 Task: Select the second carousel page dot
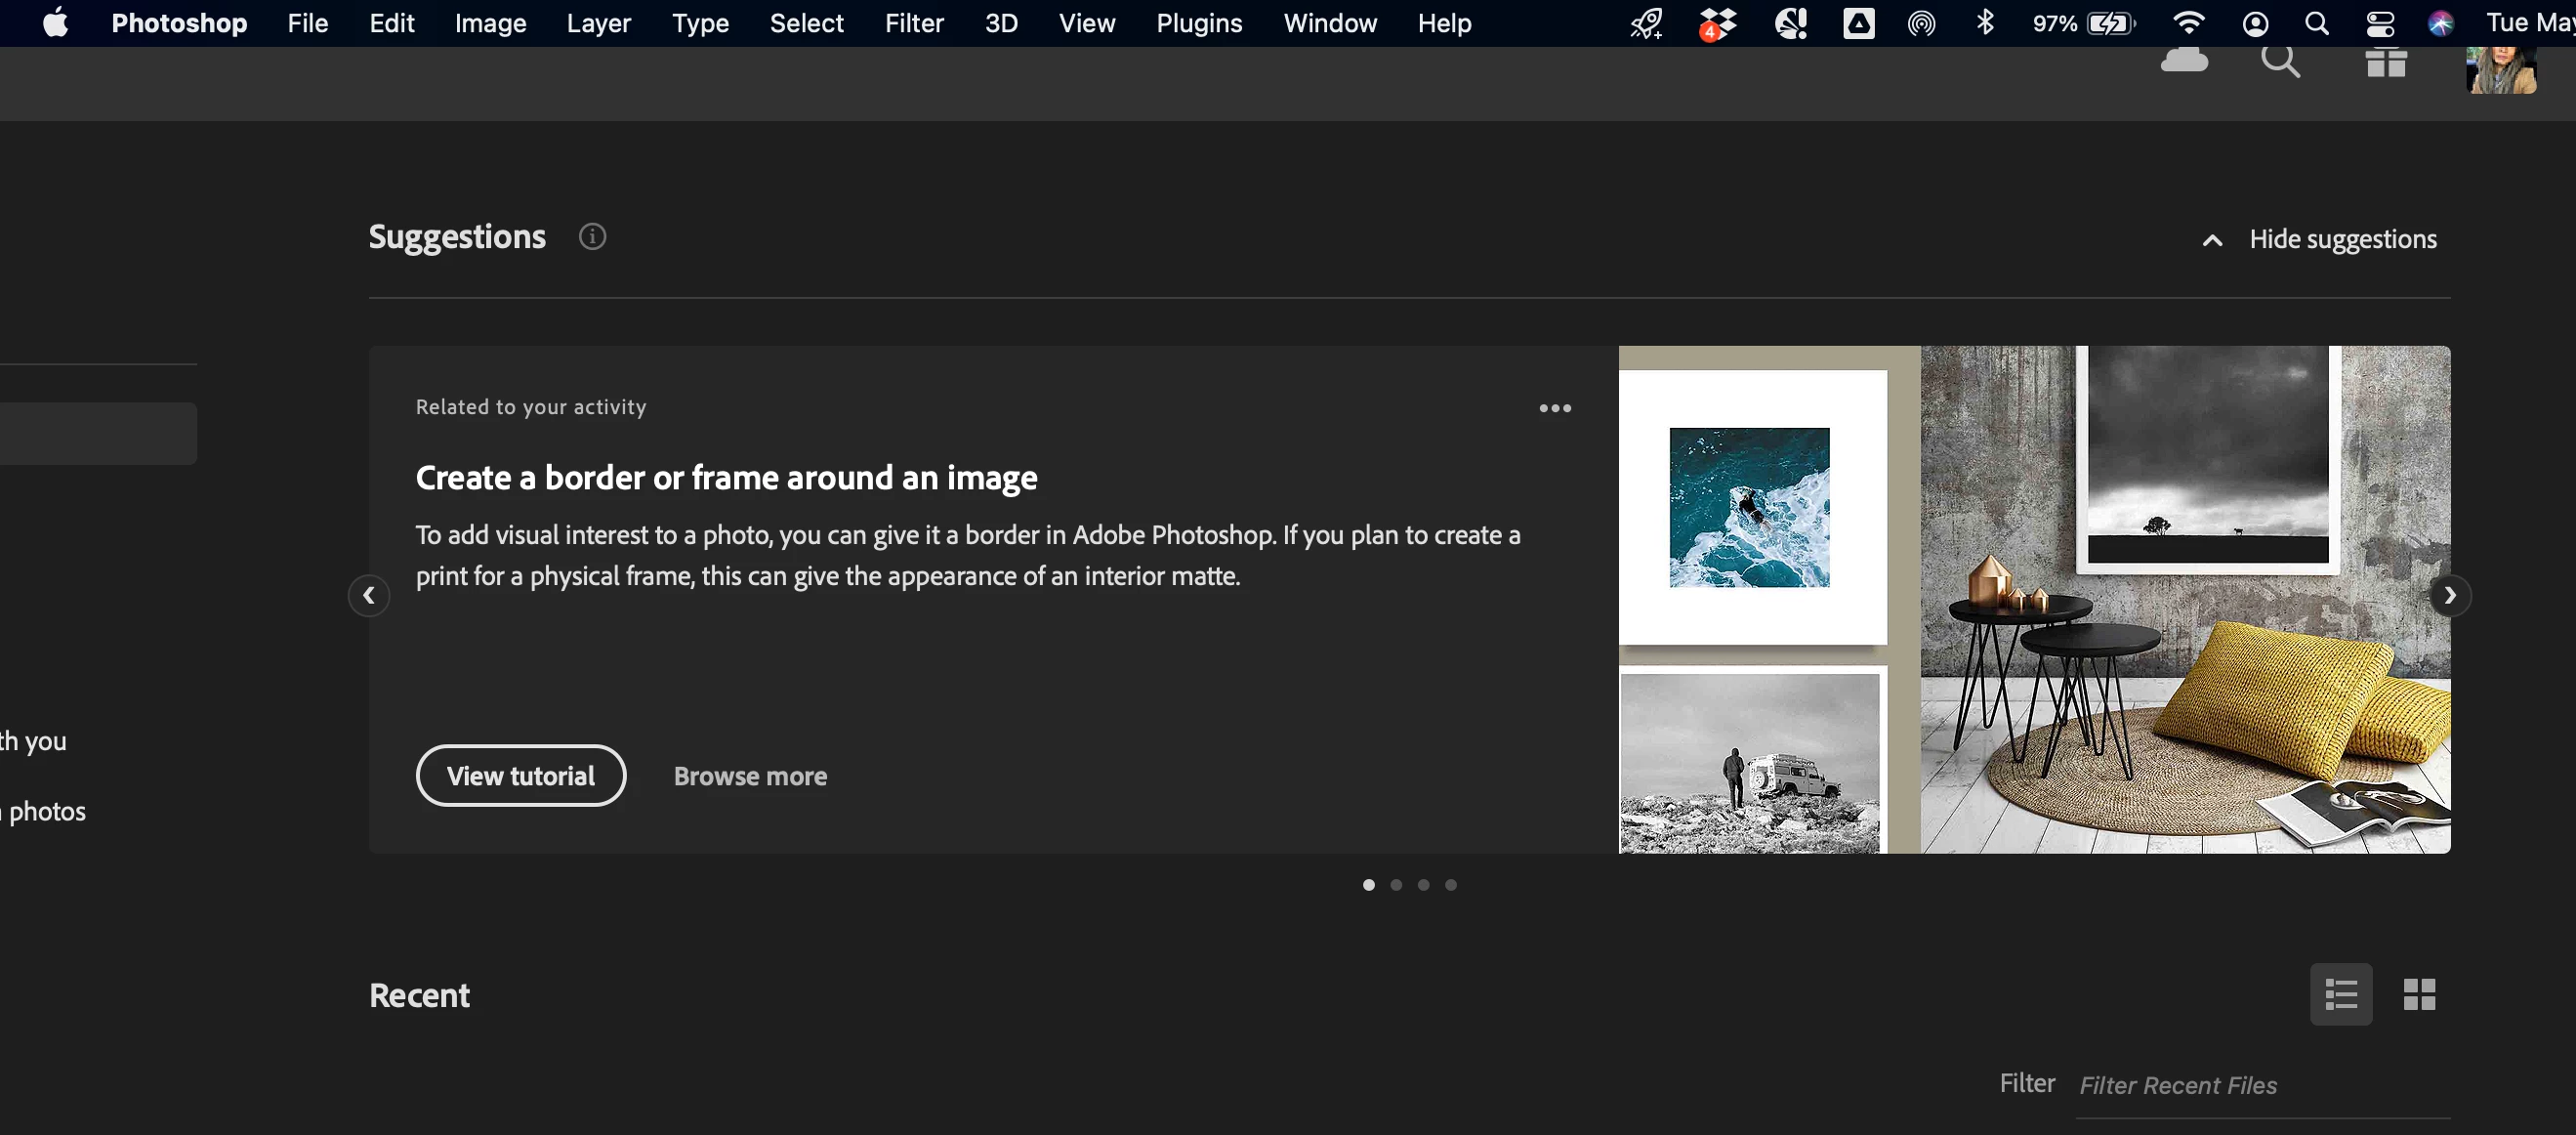[1396, 885]
